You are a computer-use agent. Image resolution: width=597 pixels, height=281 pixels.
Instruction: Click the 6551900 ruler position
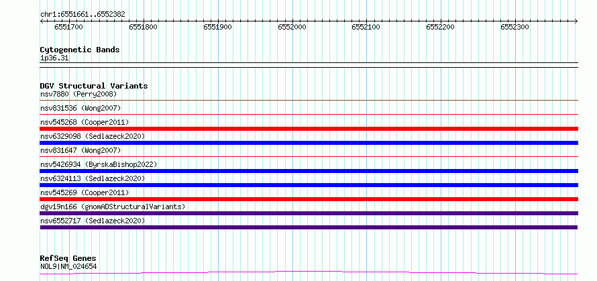tap(217, 27)
